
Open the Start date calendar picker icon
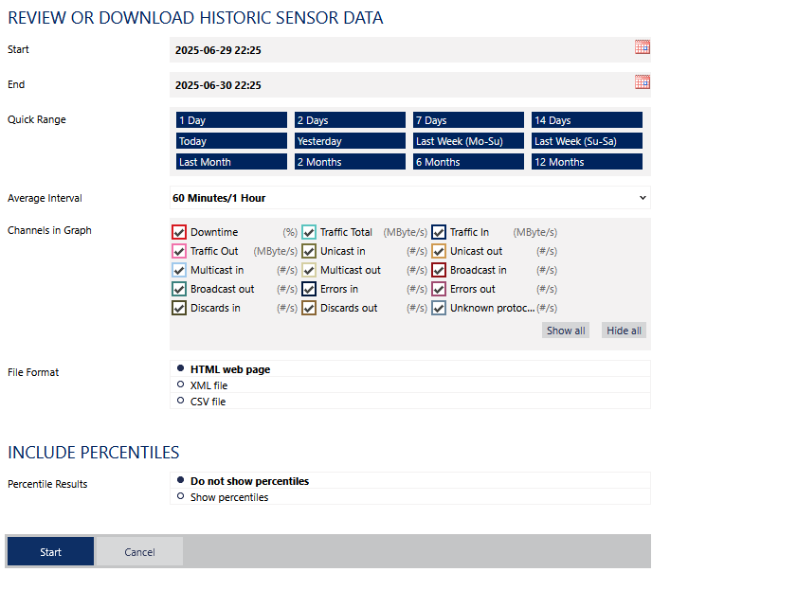pyautogui.click(x=642, y=47)
